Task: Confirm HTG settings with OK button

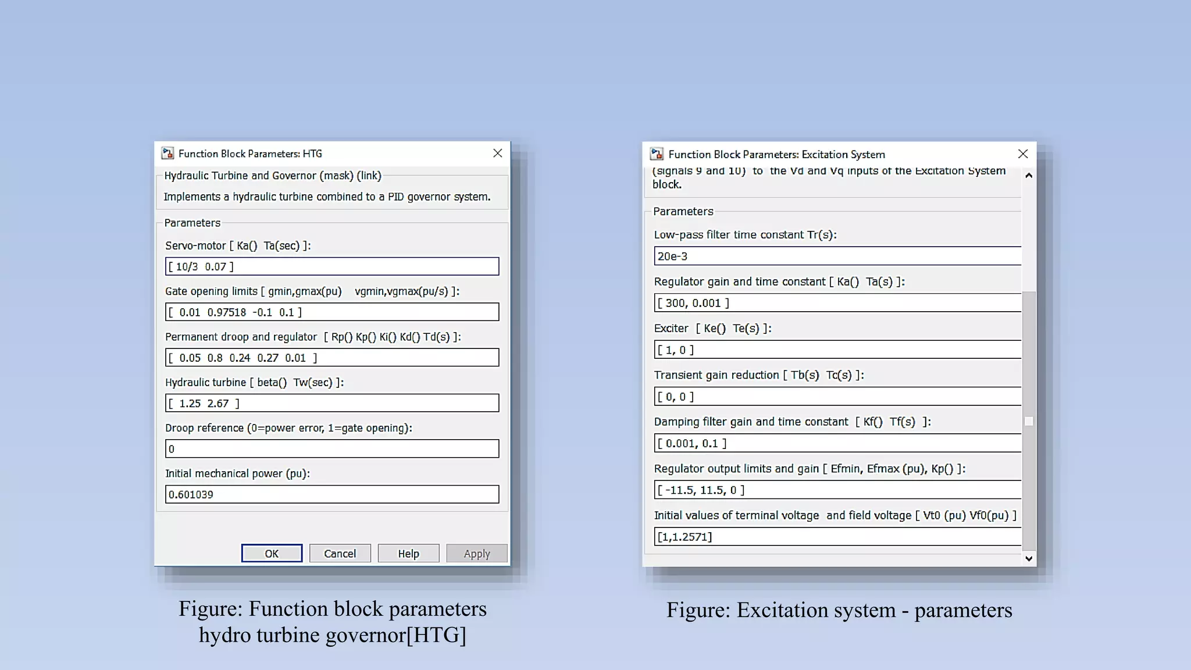Action: 272,553
